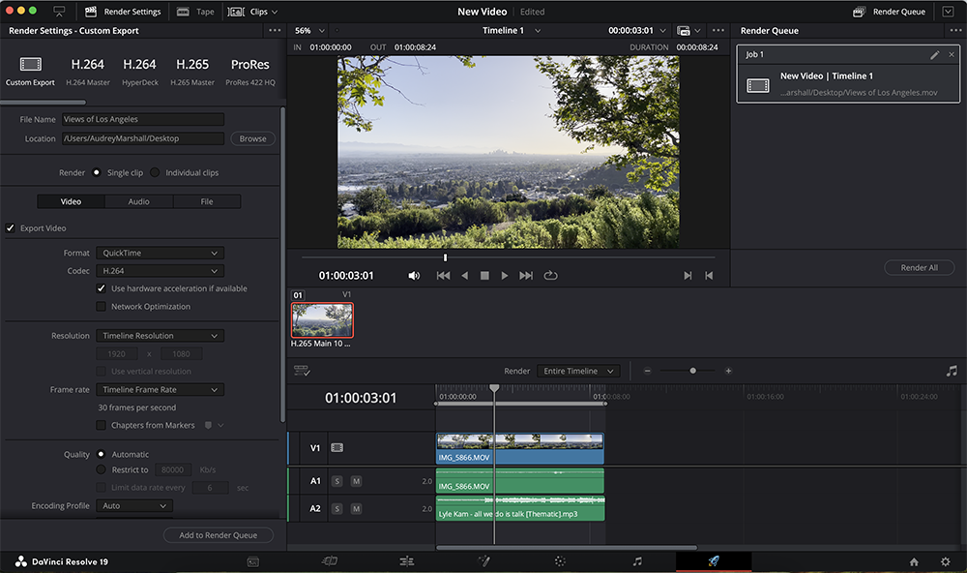Open the Entire Timeline render dropdown
The height and width of the screenshot is (573, 967).
(x=577, y=370)
